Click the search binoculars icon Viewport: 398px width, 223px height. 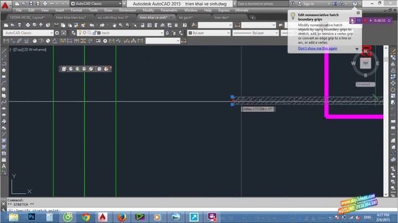coord(293,4)
